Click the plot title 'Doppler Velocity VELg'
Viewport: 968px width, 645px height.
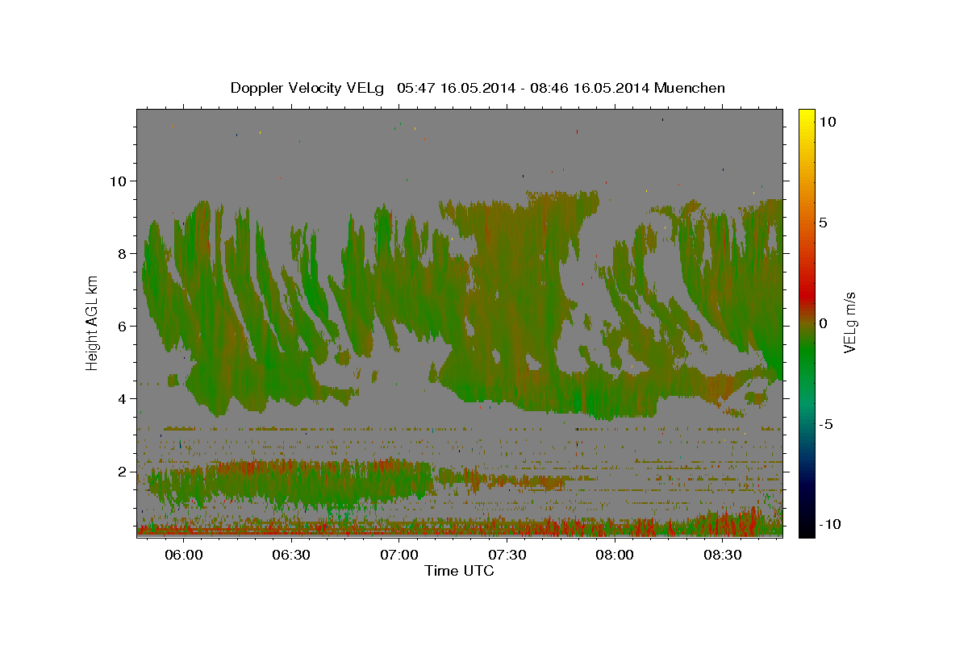(x=307, y=88)
